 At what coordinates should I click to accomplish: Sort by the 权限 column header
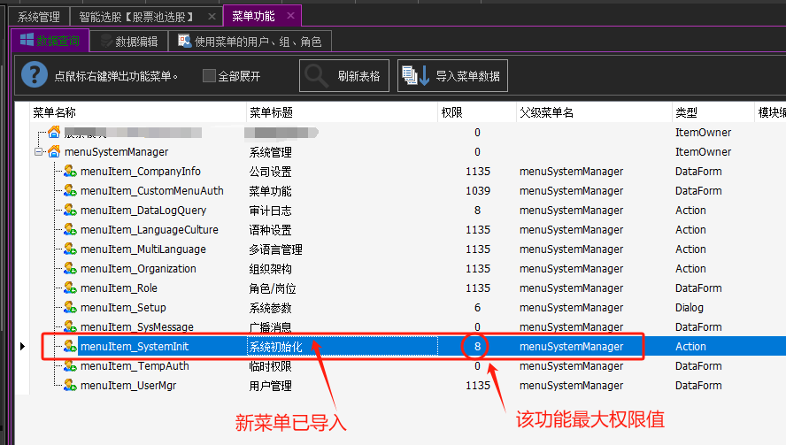[477, 112]
